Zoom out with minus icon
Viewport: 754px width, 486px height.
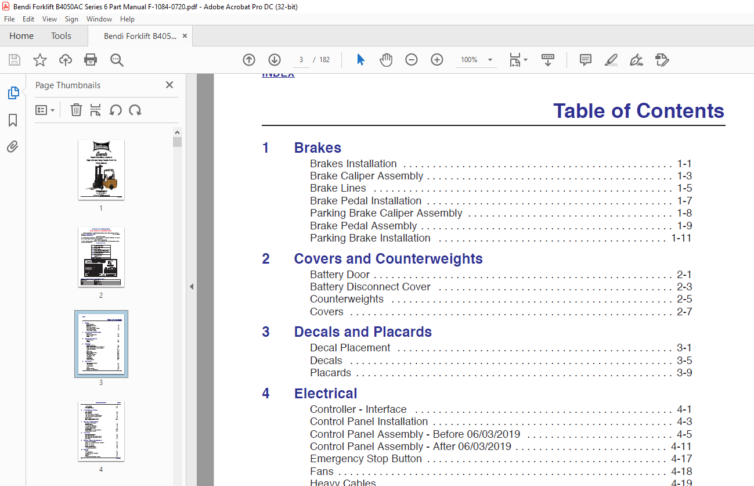pyautogui.click(x=412, y=60)
